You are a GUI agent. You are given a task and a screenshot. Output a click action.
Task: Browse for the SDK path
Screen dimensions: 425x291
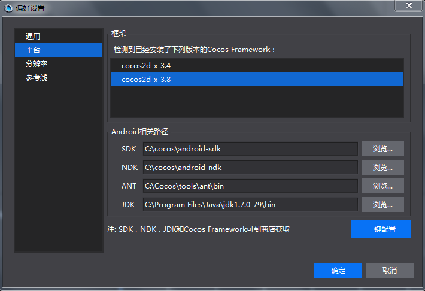point(382,149)
